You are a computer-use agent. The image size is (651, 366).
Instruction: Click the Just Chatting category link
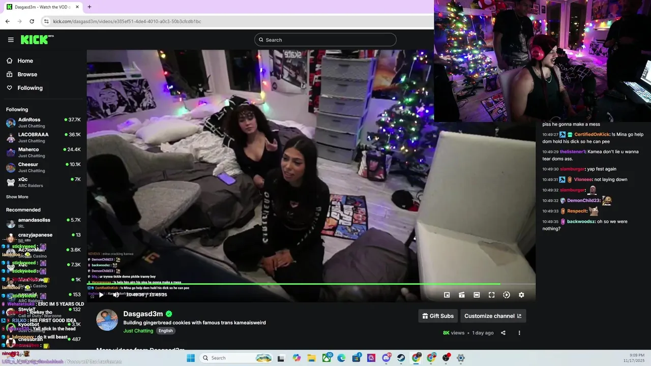(138, 331)
